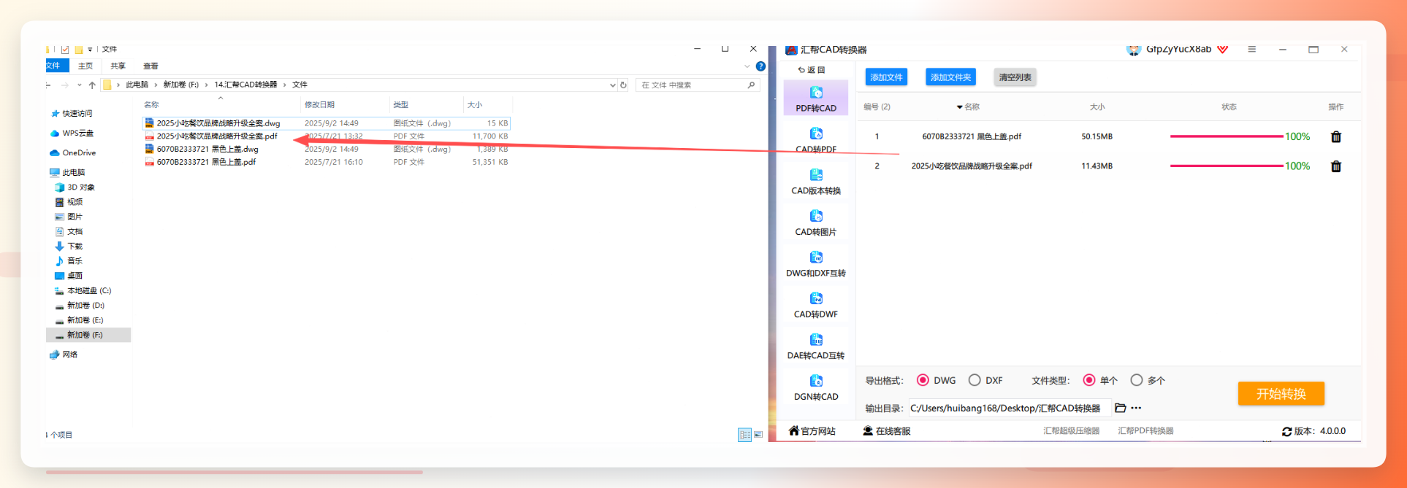Viewport: 1407px width, 488px height.
Task: Expand 新加卷 (F:) breadcrumb chevron
Action: click(x=207, y=85)
